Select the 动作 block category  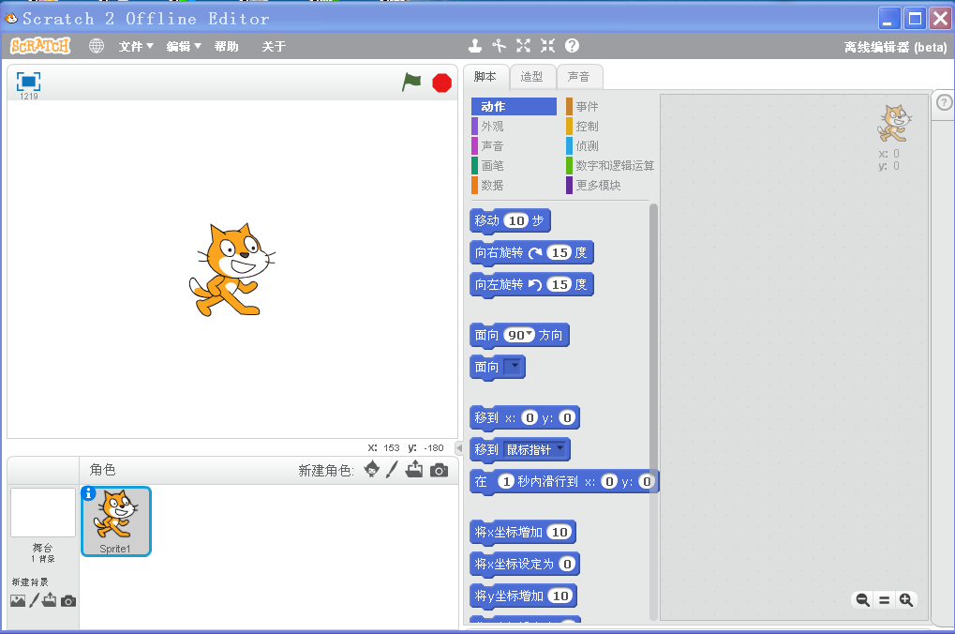pos(514,106)
